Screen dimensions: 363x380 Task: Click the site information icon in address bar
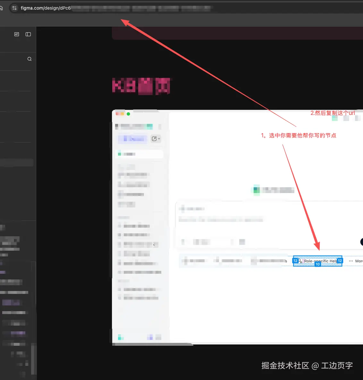[x=14, y=8]
